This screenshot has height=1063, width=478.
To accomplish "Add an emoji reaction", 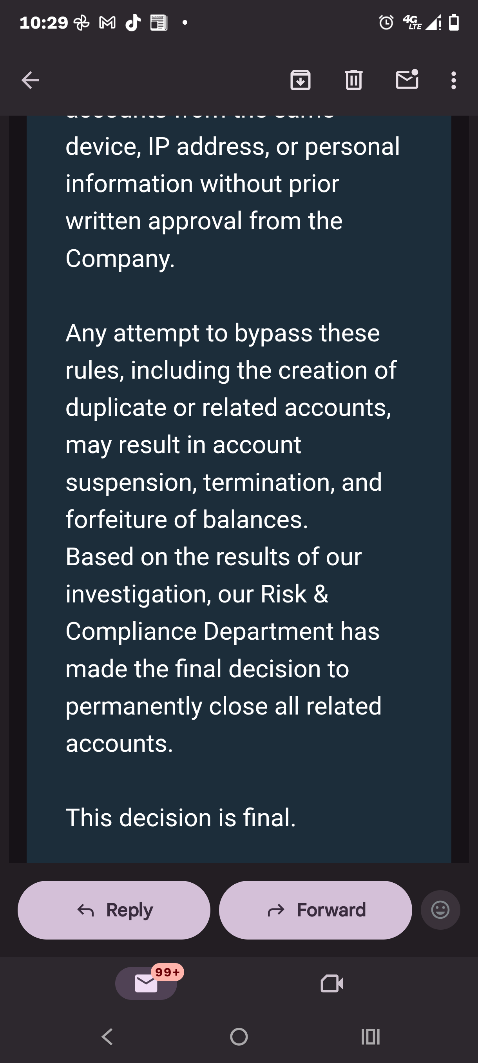I will click(x=440, y=910).
